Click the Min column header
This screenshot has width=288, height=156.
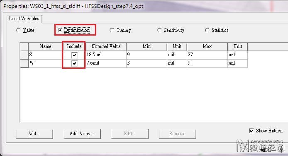tap(146, 46)
